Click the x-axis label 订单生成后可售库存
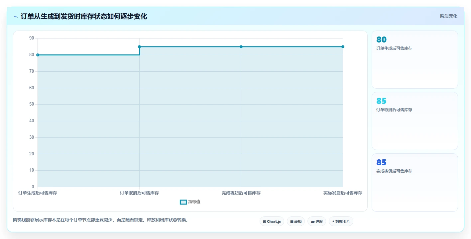The image size is (471, 239). pyautogui.click(x=38, y=193)
